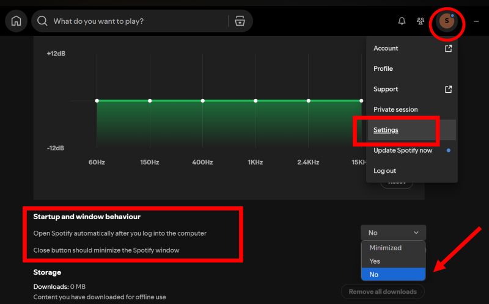Open Settings from the profile menu
489x304 pixels.
[x=386, y=130]
